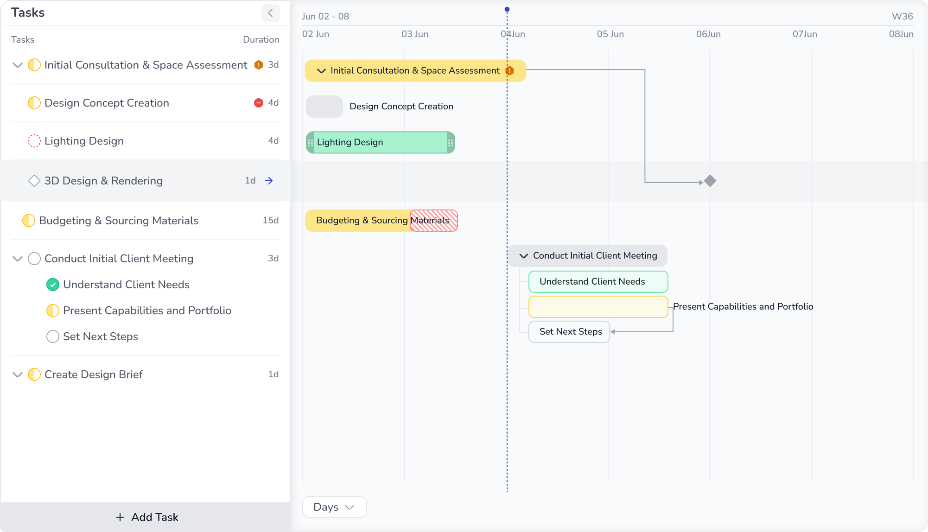Screen dimensions: 928x532
Task: Collapse the Tasks side panel
Action: click(x=270, y=13)
